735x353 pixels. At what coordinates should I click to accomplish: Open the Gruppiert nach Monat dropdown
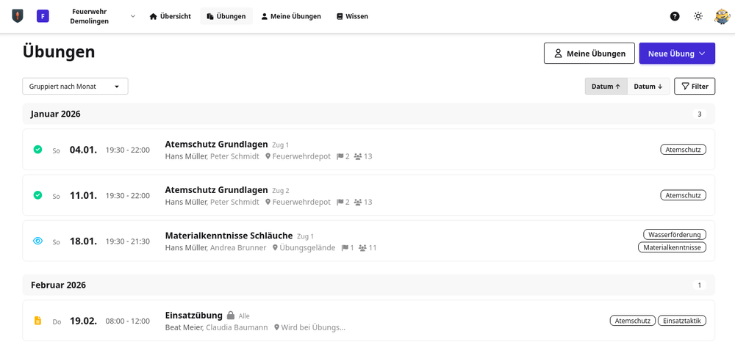(75, 87)
